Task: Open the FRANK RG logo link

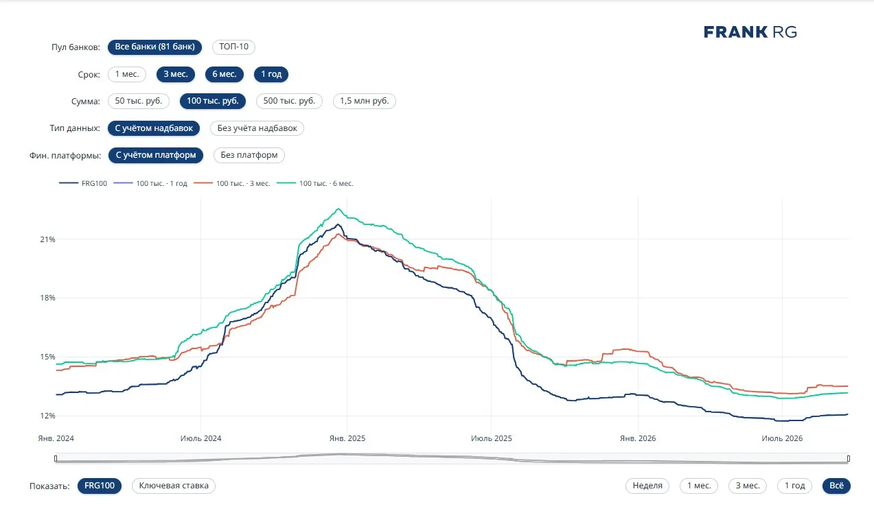Action: [750, 32]
